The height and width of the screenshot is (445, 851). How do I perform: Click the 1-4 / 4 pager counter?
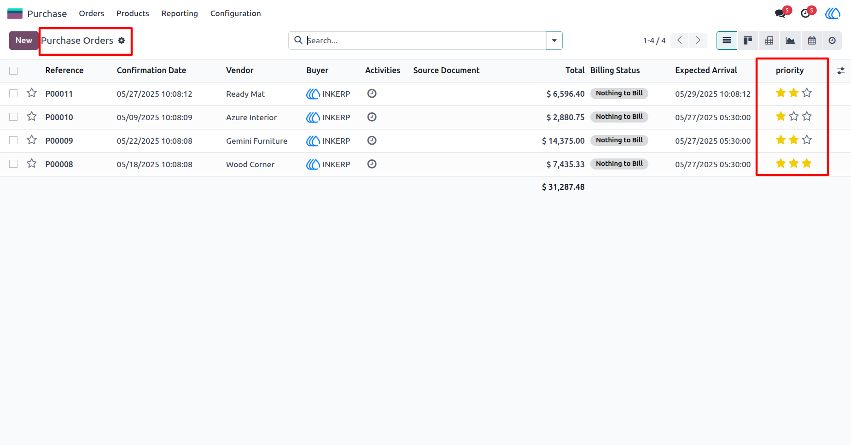[654, 41]
